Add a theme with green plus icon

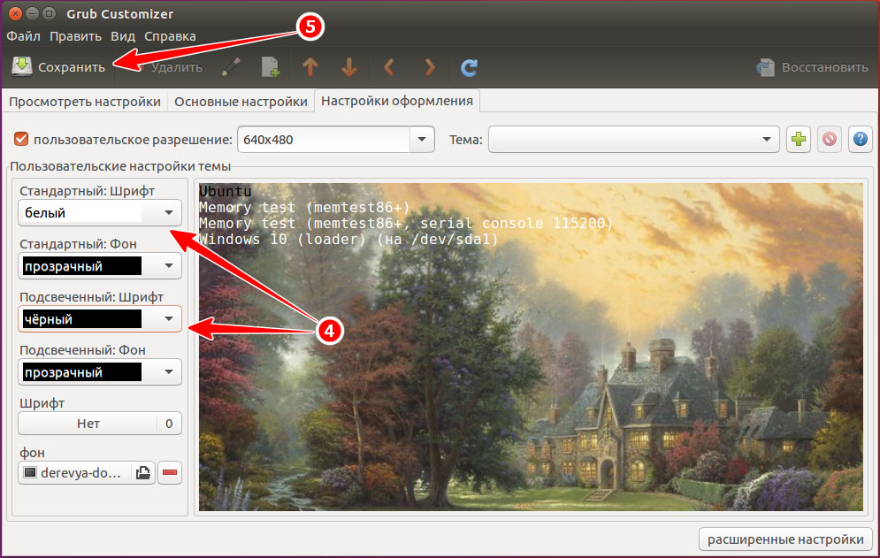tap(799, 139)
